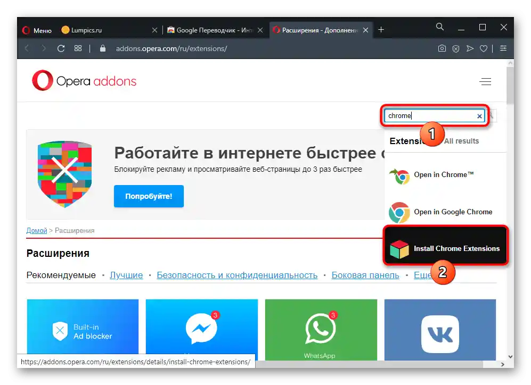Open the Messenger extension tile
Viewport: 531px width, 385px height.
(x=202, y=330)
